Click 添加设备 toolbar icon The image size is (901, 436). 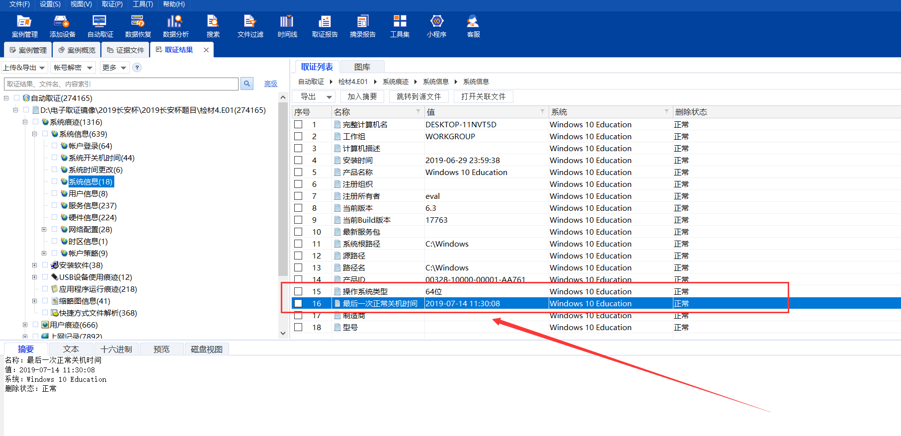click(x=62, y=26)
